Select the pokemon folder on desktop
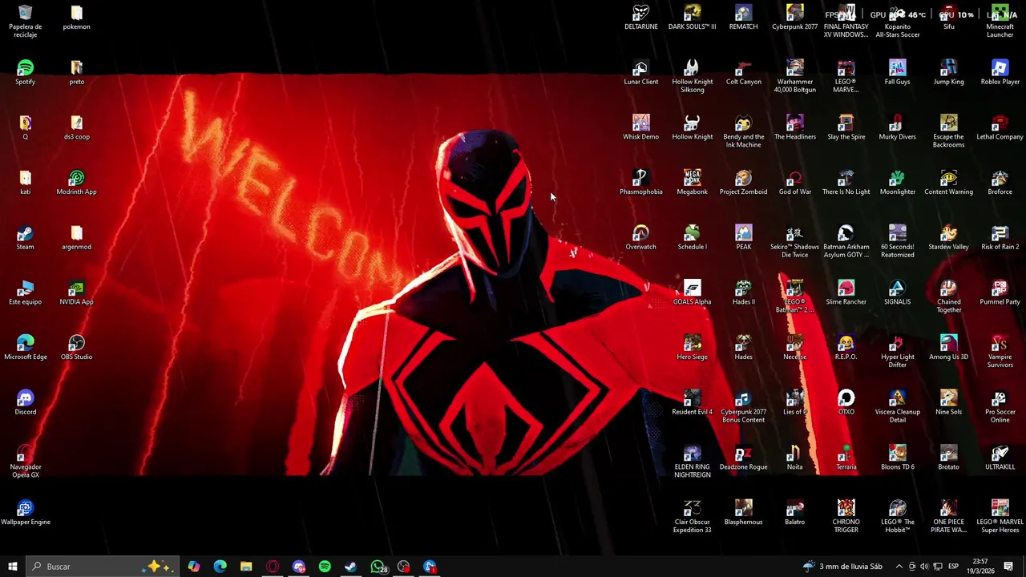Image resolution: width=1026 pixels, height=577 pixels. point(76,17)
